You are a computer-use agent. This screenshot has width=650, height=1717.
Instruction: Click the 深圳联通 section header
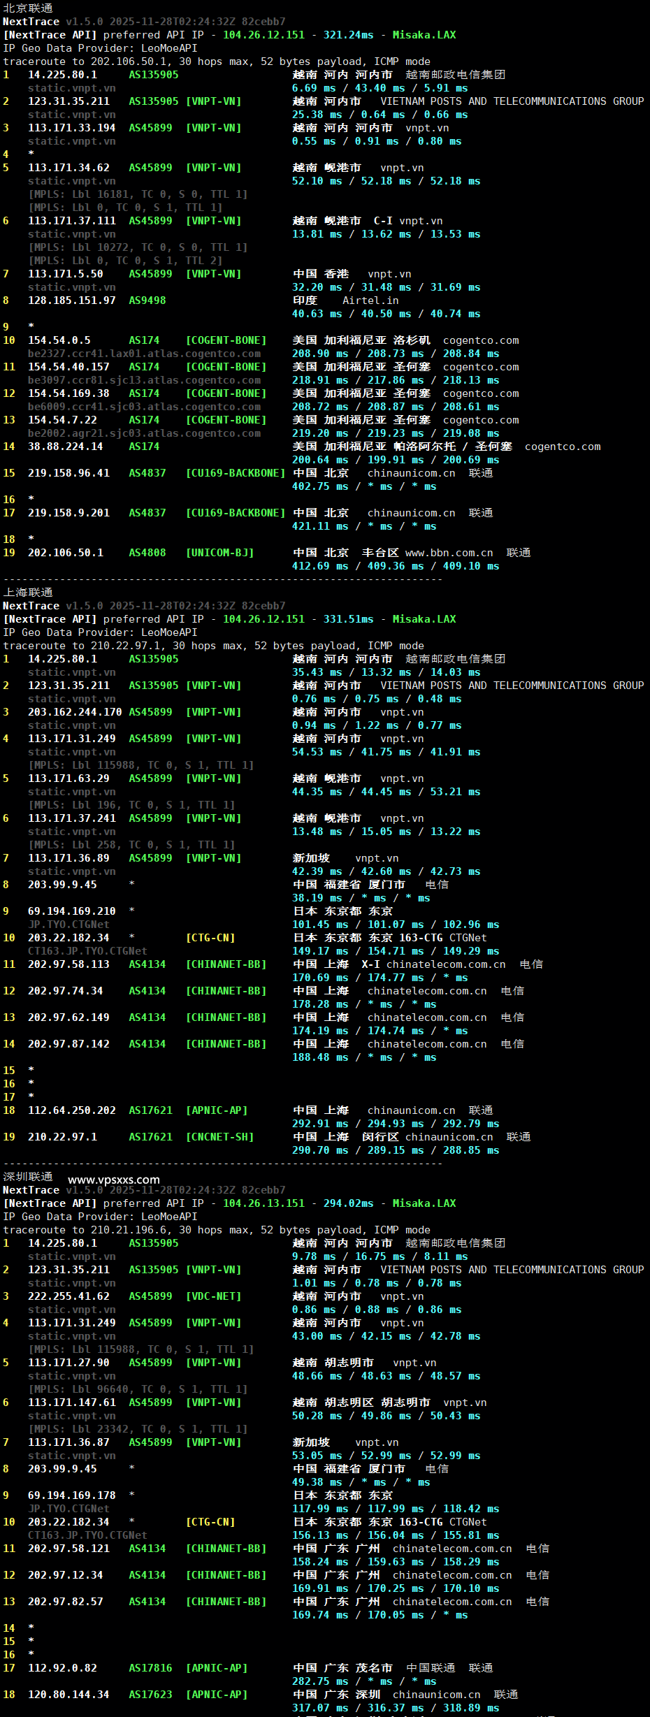(x=28, y=1177)
